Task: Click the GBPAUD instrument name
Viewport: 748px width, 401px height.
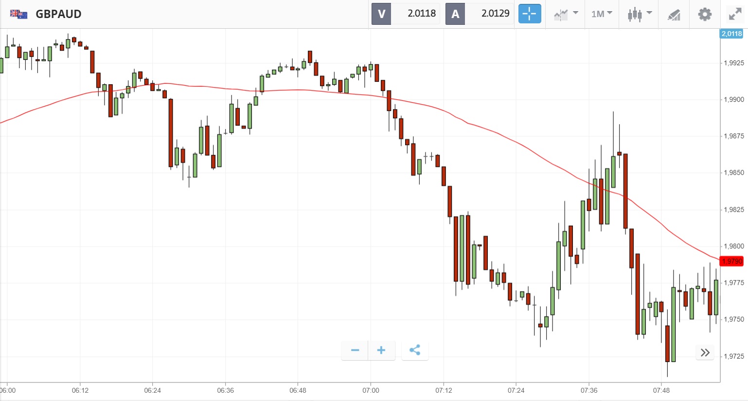Action: [x=58, y=14]
